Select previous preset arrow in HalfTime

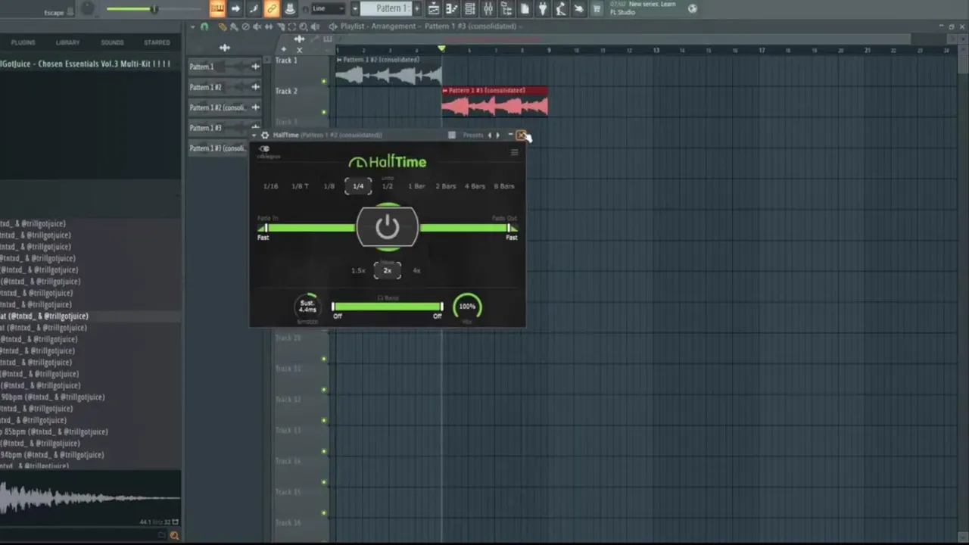click(490, 135)
